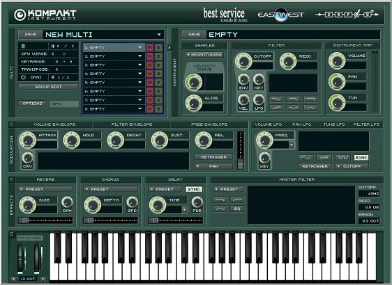Image resolution: width=392 pixels, height=285 pixels.
Task: Click the Reverb level slider
Action: tap(45, 220)
